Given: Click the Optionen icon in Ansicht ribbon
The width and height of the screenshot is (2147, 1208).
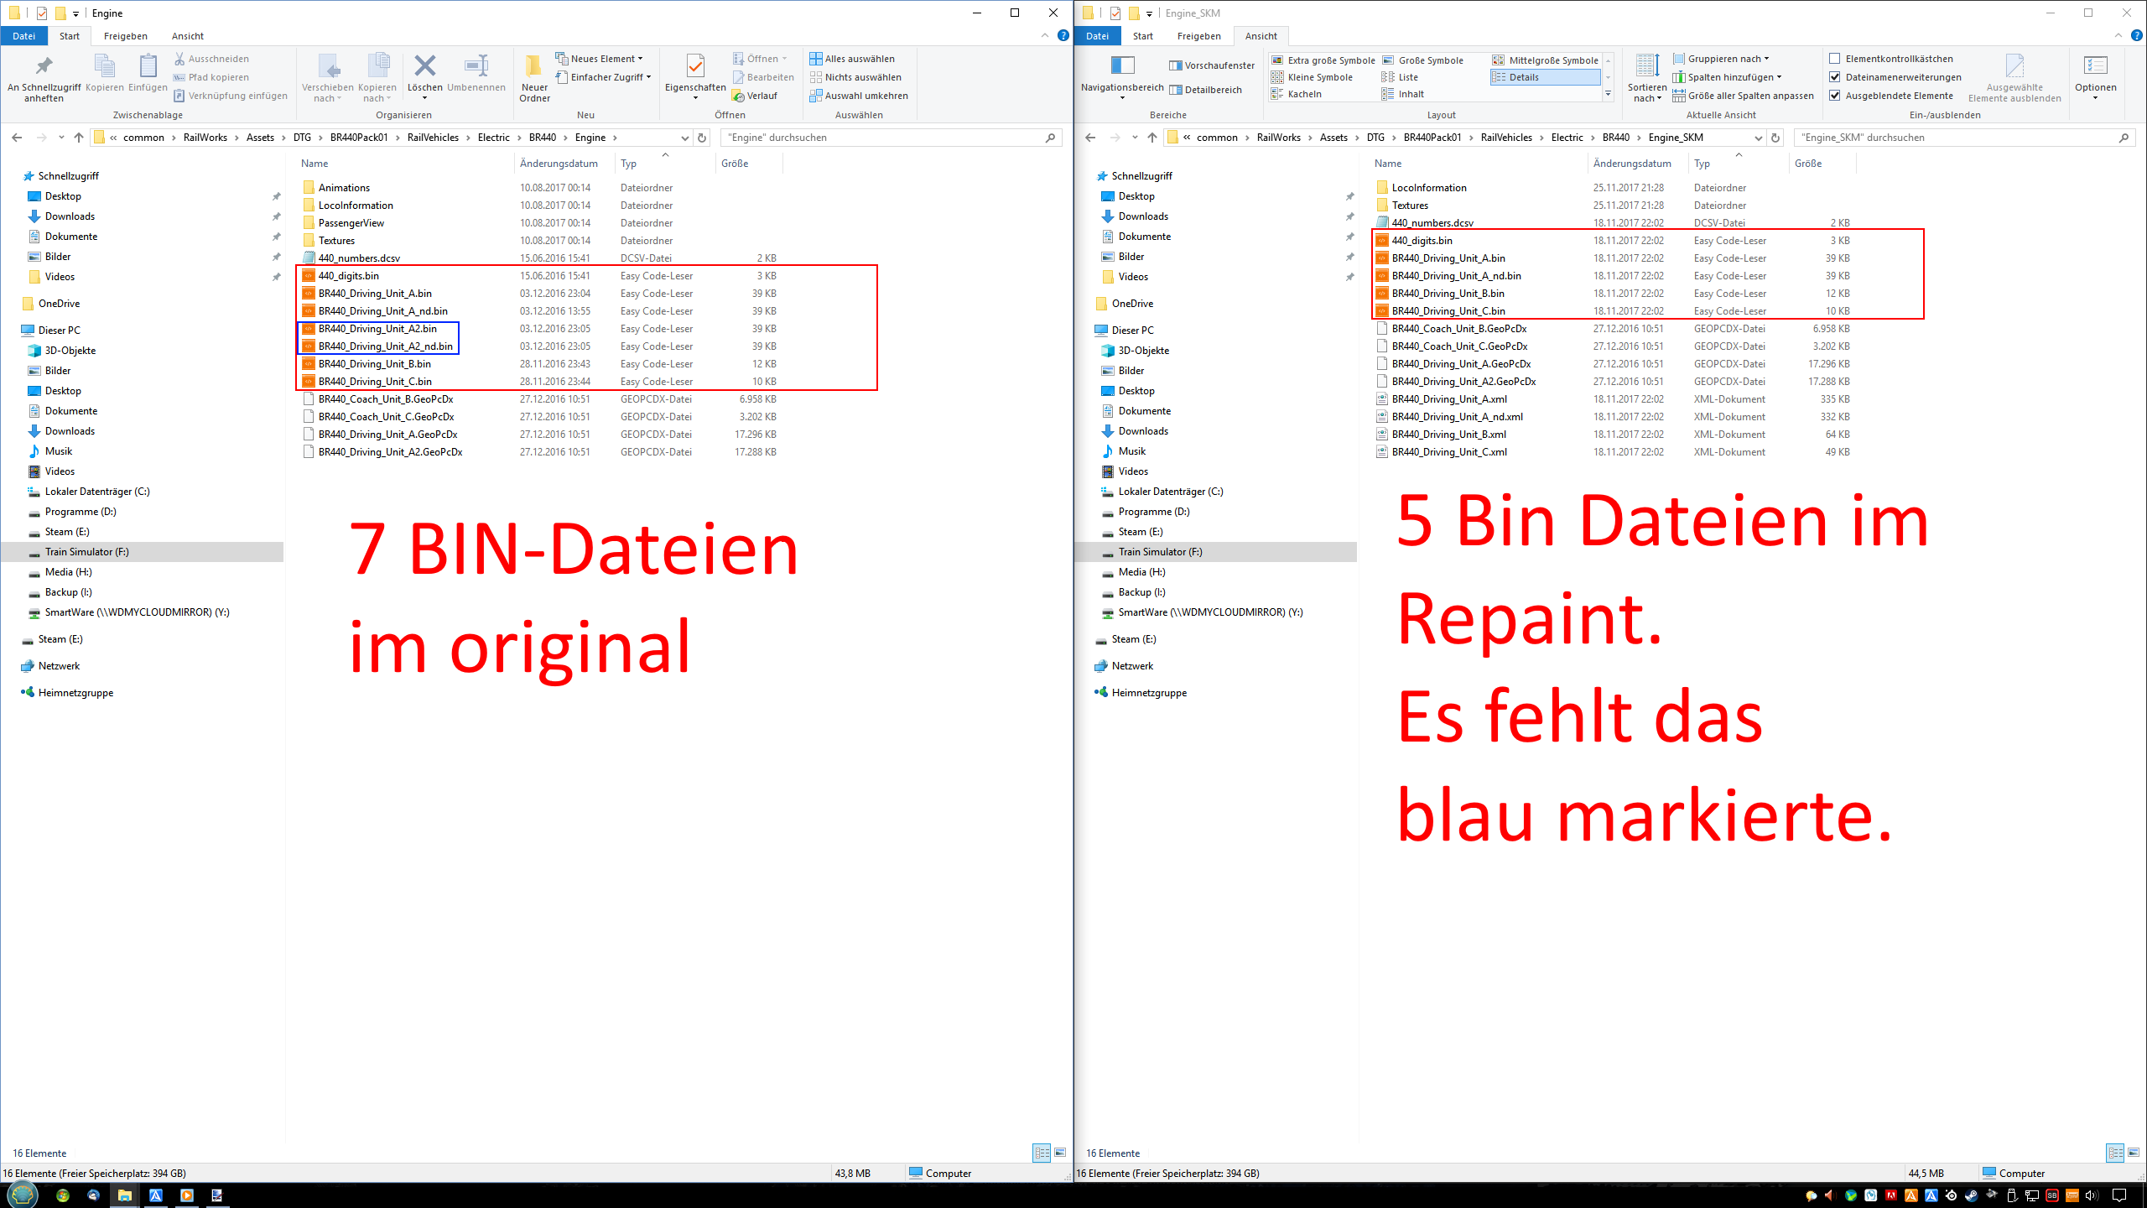Looking at the screenshot, I should pyautogui.click(x=2095, y=67).
